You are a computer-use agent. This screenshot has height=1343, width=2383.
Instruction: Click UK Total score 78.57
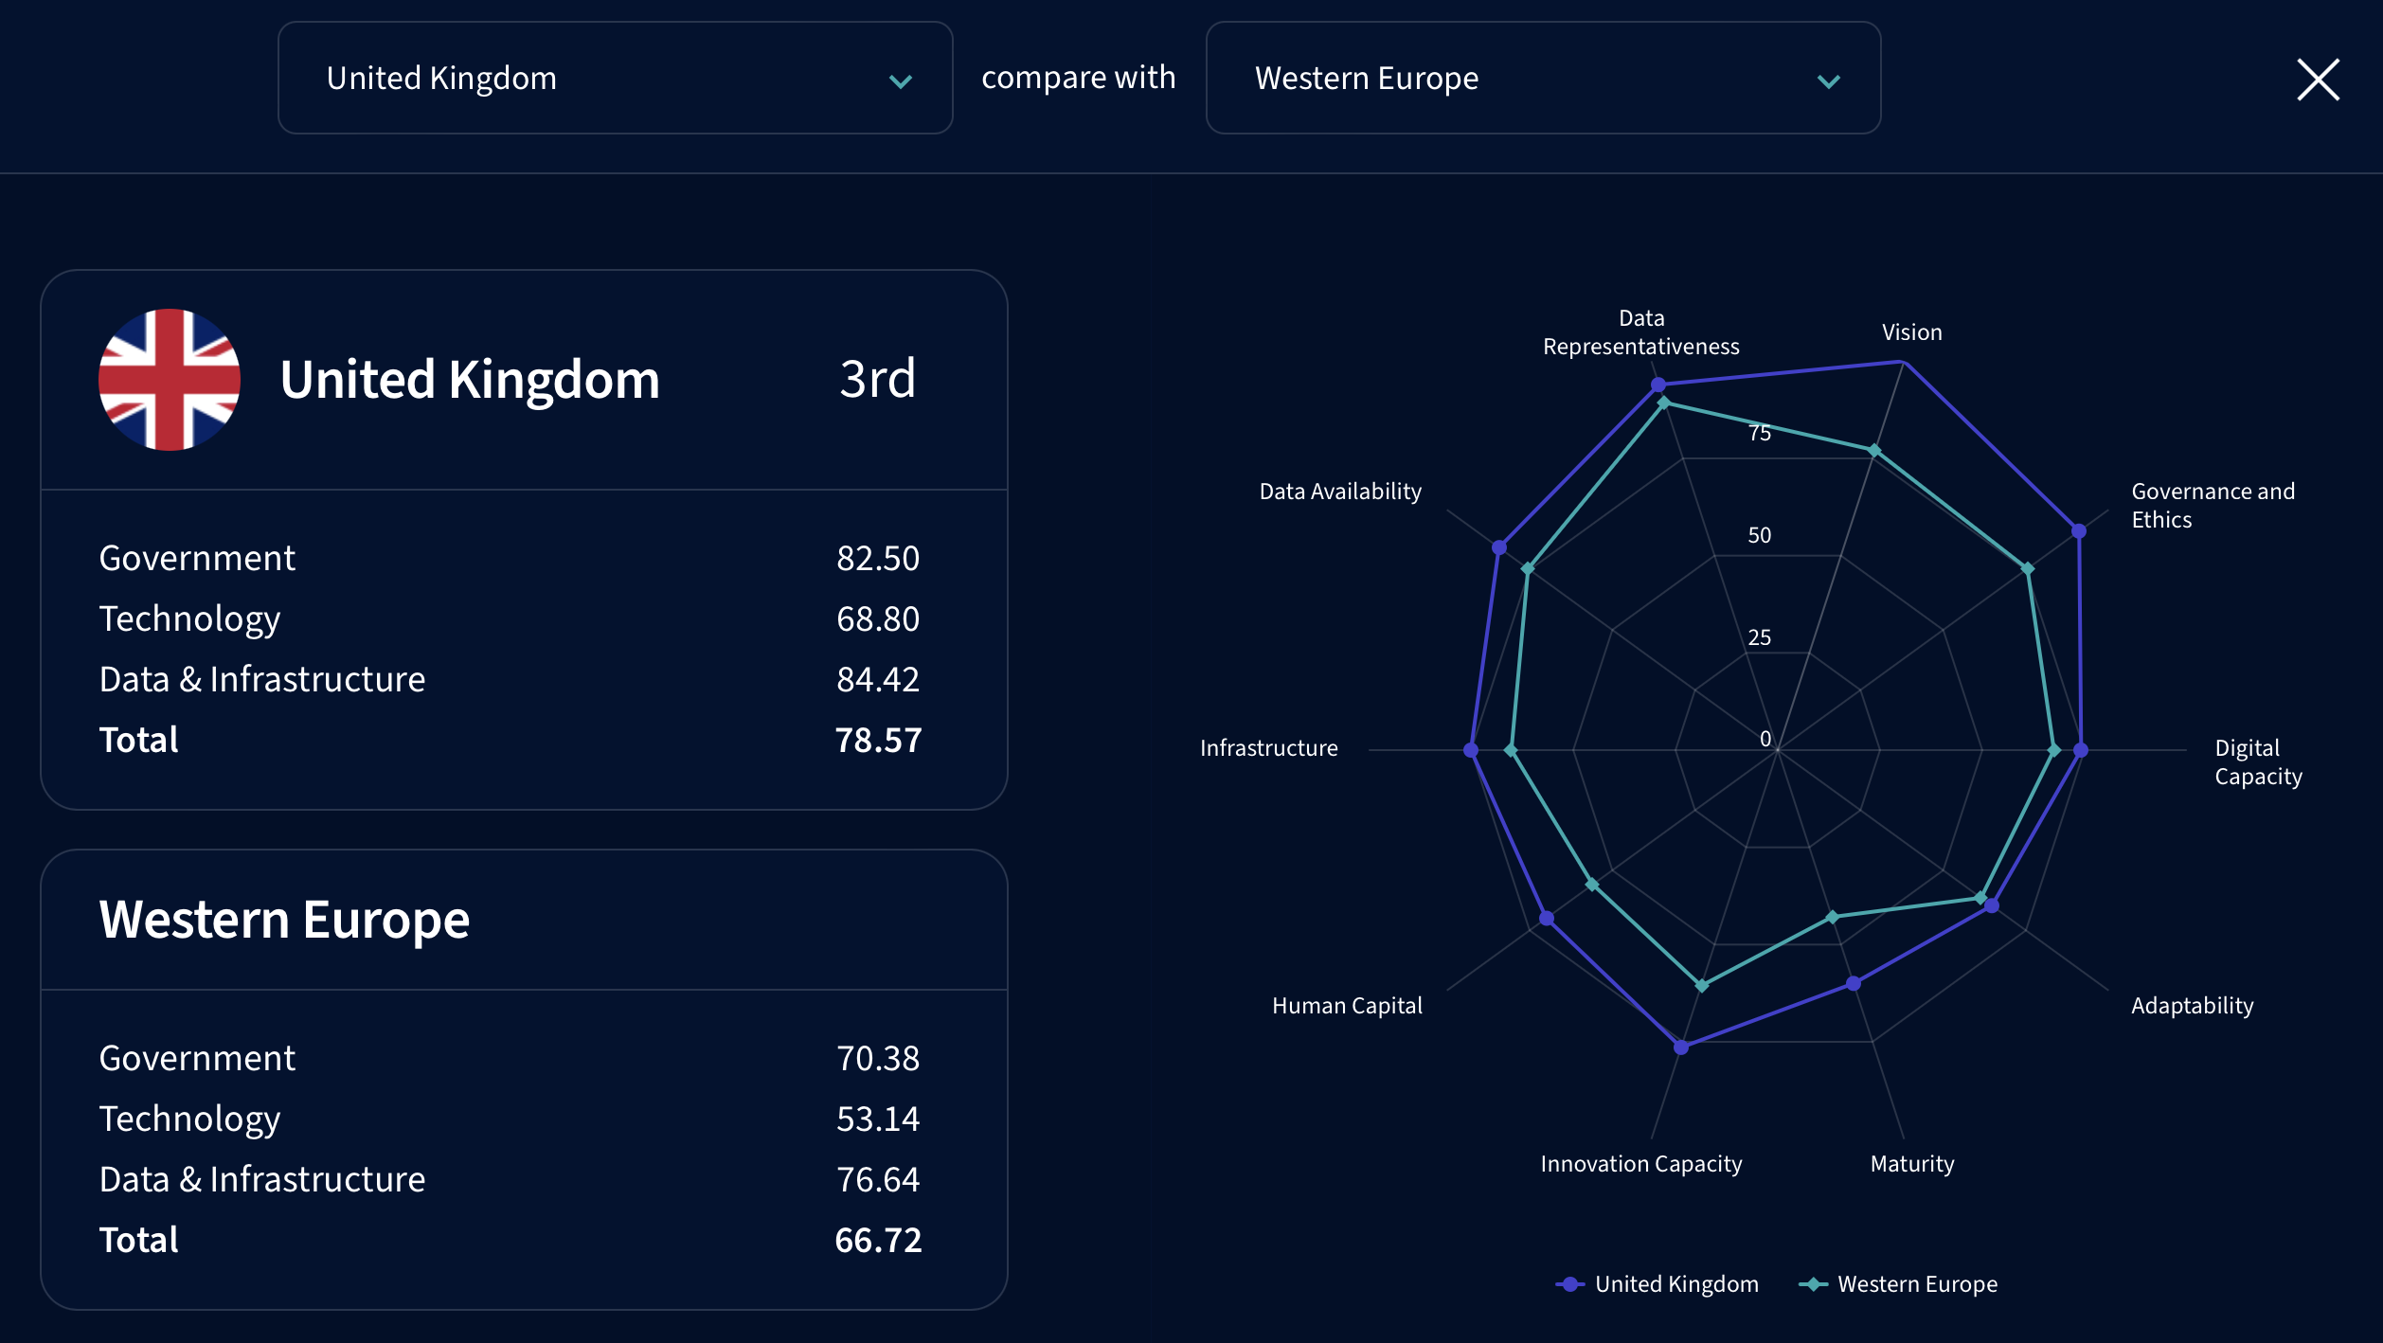click(878, 740)
